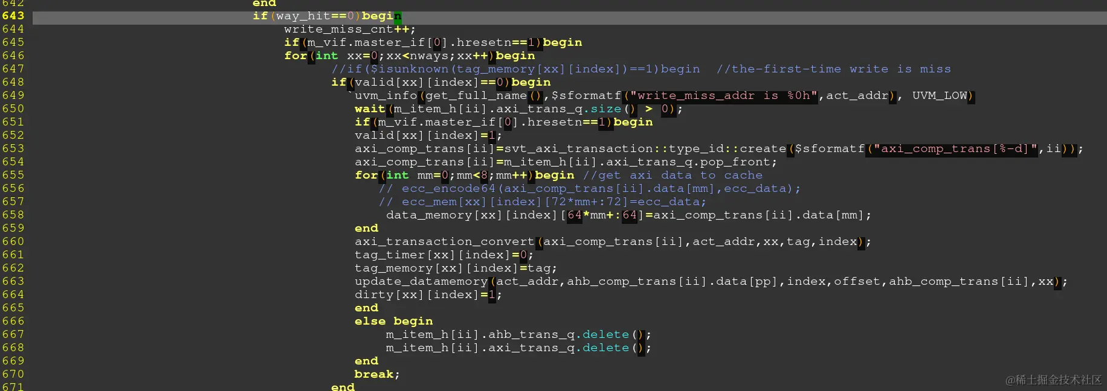Click commented 'ecc_encode64' line
This screenshot has width=1107, height=391.
[x=590, y=188]
